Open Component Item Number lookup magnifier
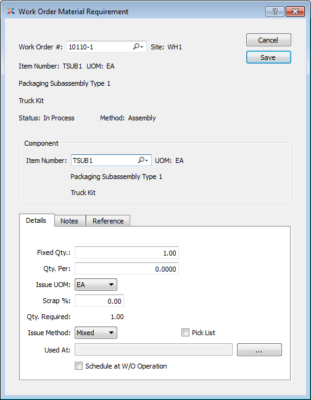Screen dimensions: 311x400 click(x=143, y=160)
